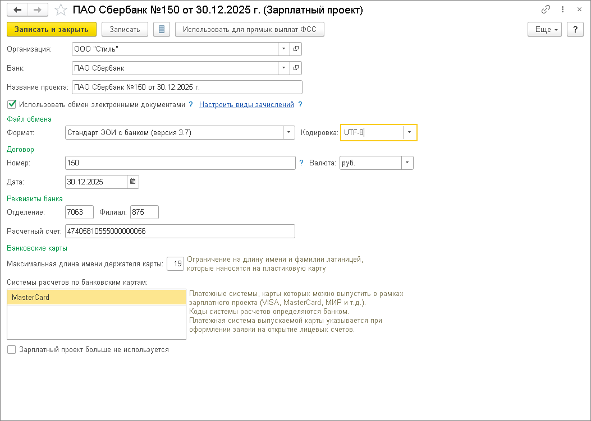
Task: Click the Записать и закрыть button
Action: 52,30
